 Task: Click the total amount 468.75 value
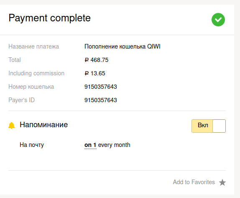pos(100,60)
